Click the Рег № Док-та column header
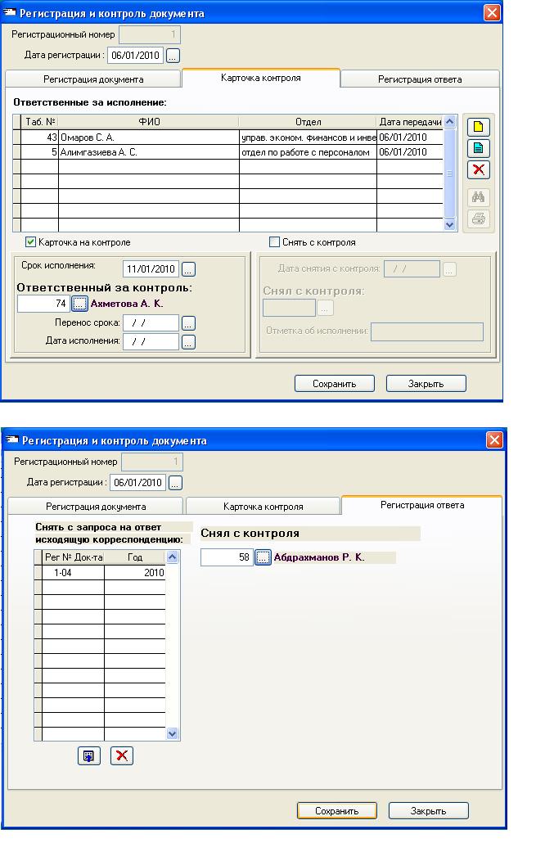 tap(73, 557)
